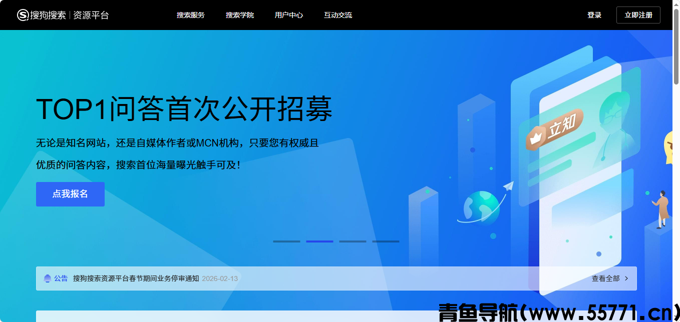Click the TOP1问答首次公开招募 banner headline
Viewport: 680px width, 322px height.
point(184,108)
